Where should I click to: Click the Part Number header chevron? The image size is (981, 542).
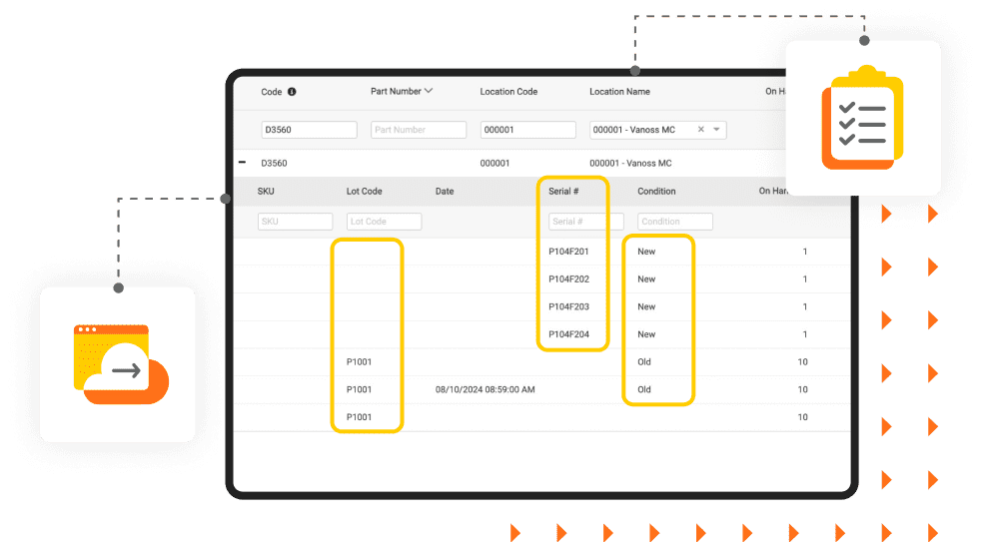coord(429,91)
